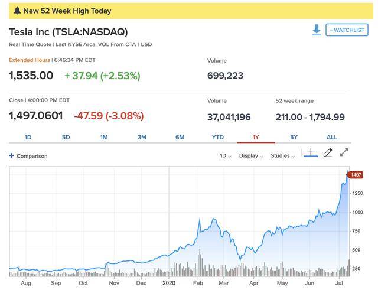Click the 1497 price marker on chart
The image size is (378, 290).
click(356, 175)
